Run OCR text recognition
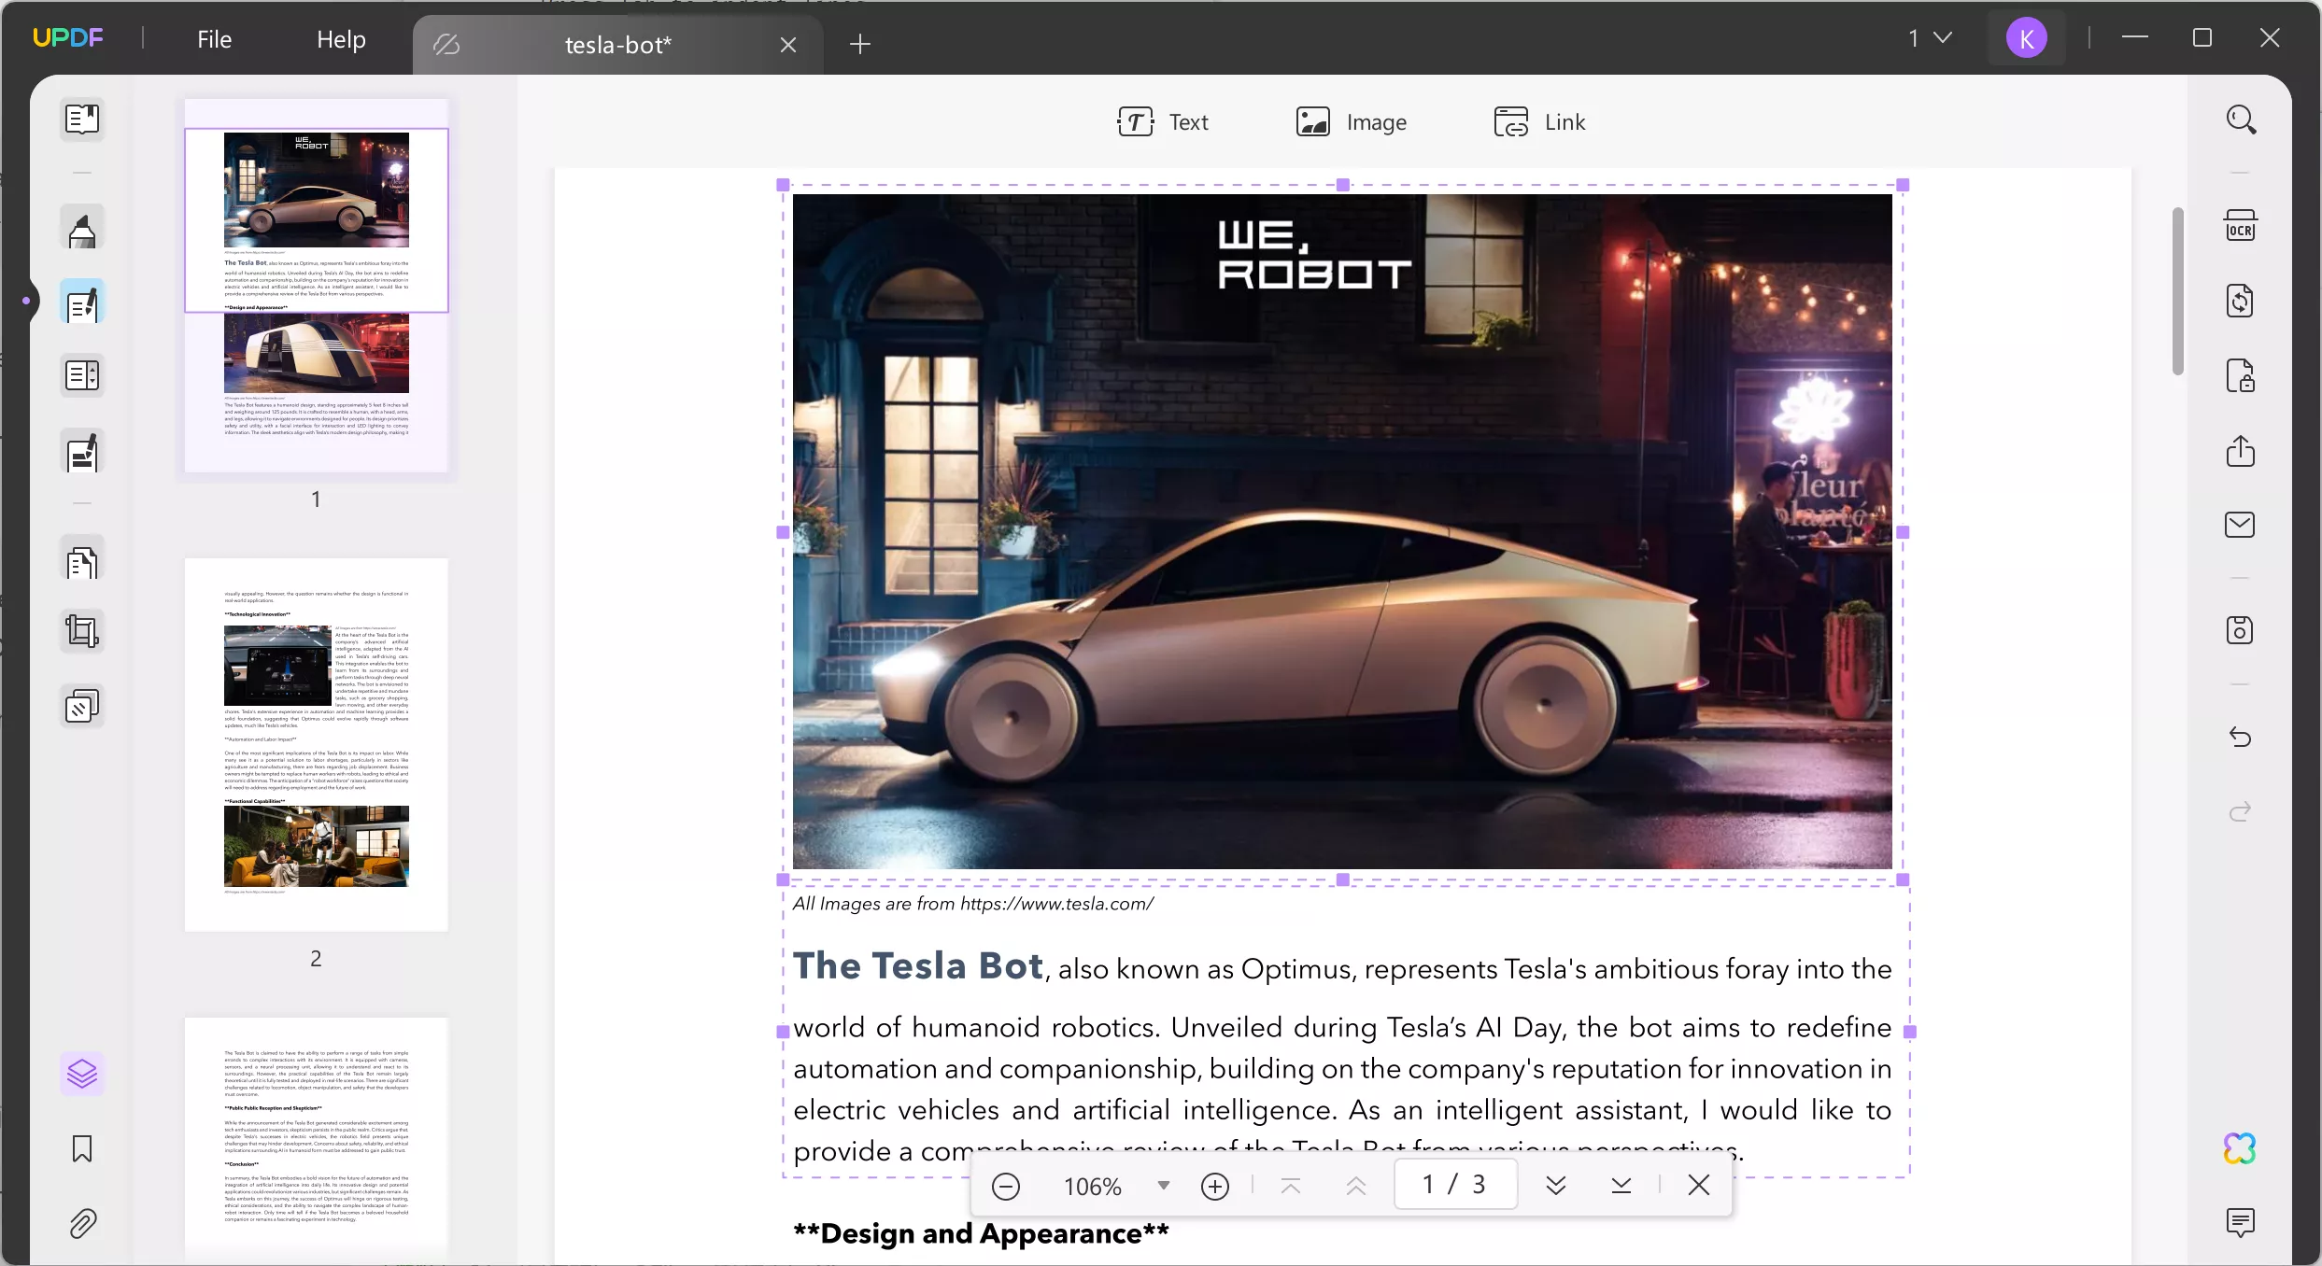The image size is (2322, 1266). (2240, 227)
